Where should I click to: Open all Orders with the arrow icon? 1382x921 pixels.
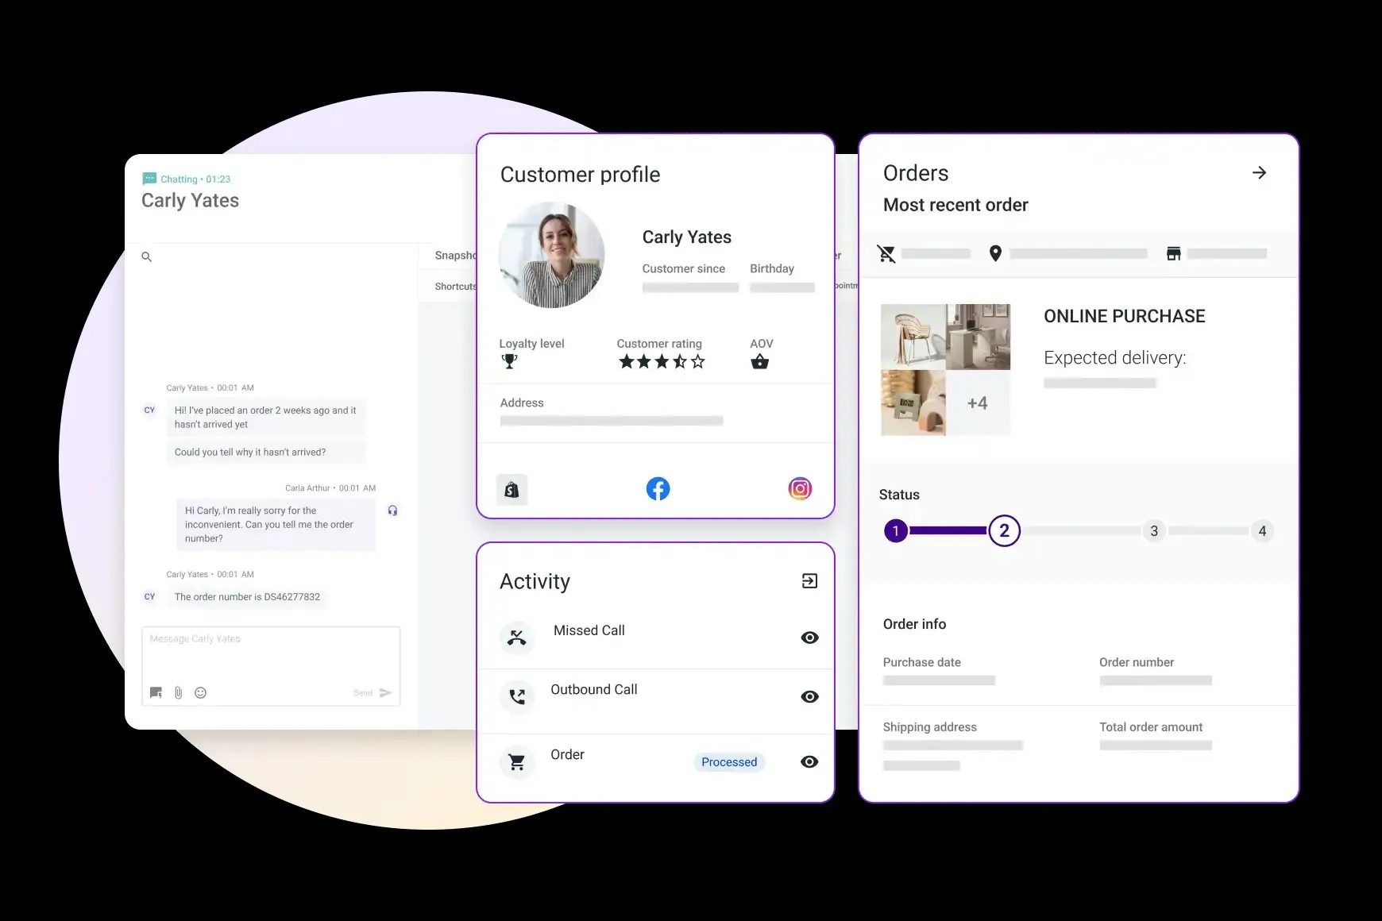[x=1259, y=173]
